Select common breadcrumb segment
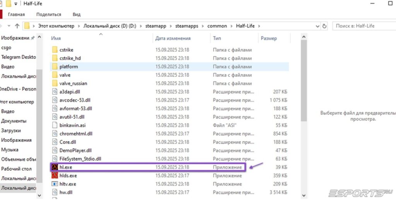This screenshot has width=396, height=200. 217,26
